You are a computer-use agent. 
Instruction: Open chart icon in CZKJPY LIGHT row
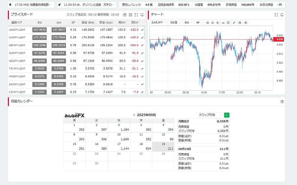(x=142, y=92)
